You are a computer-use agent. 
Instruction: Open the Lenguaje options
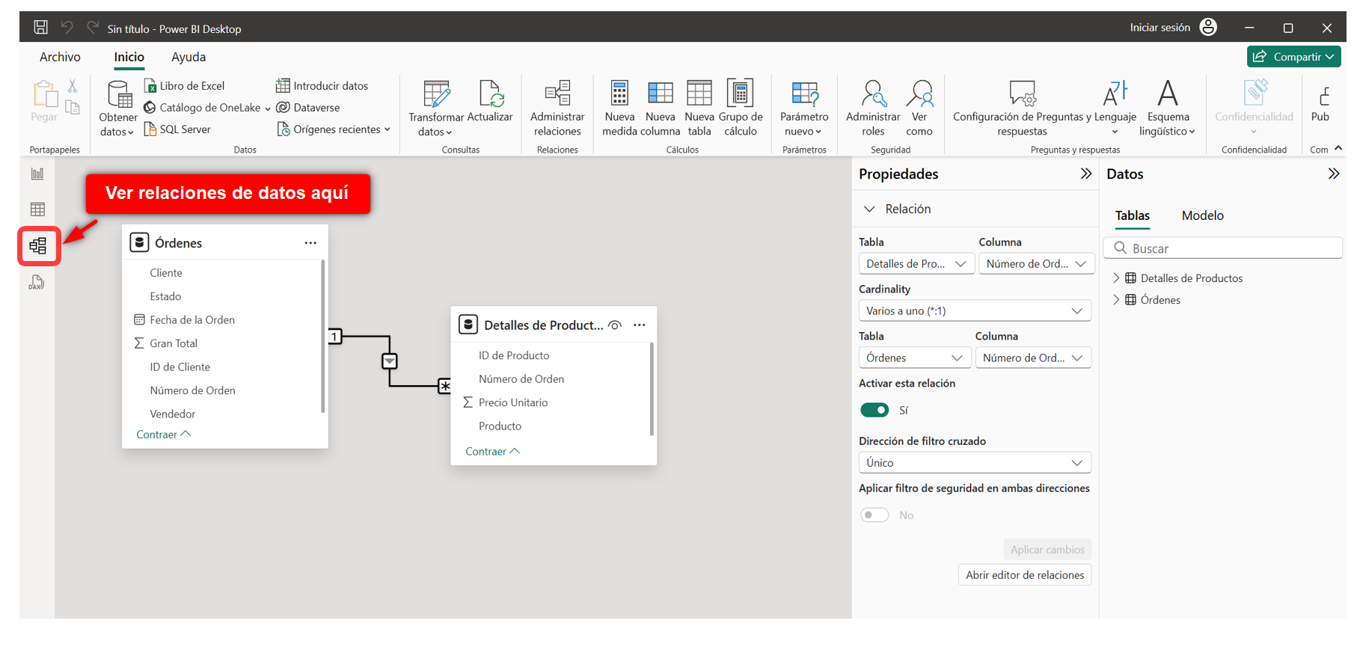point(1115,108)
